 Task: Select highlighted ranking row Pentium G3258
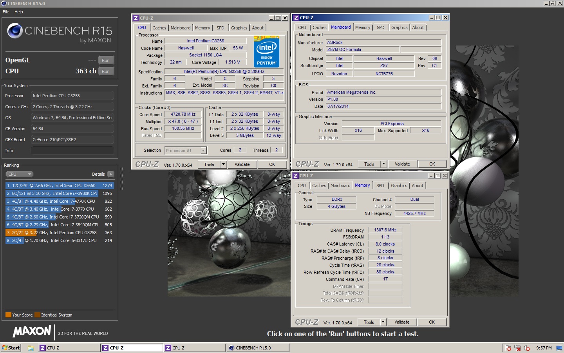(x=60, y=233)
